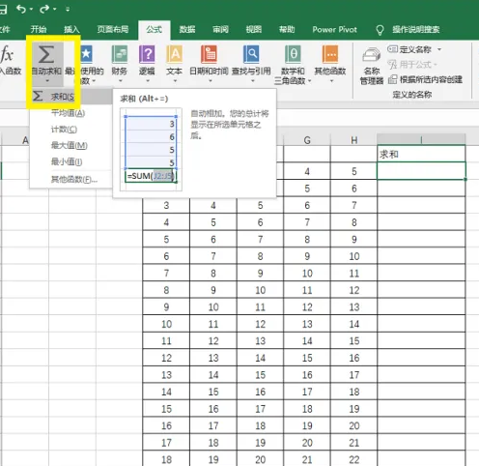Select column I header
This screenshot has width=479, height=466.
tap(421, 139)
